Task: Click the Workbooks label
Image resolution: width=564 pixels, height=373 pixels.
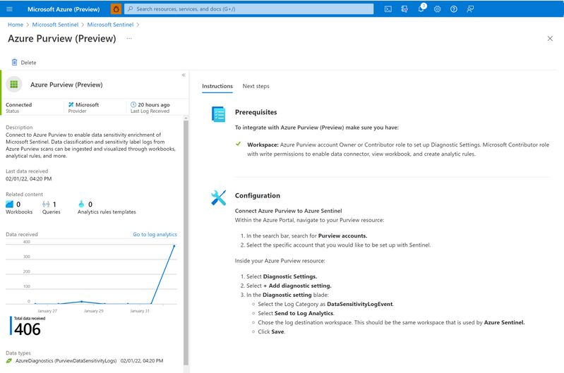Action: (19, 212)
